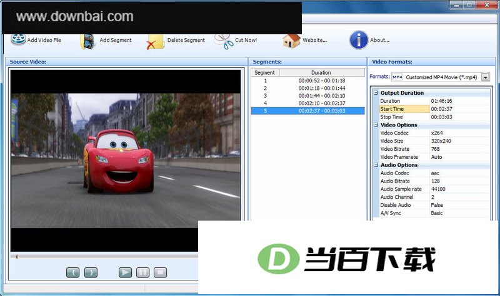Click the source video preview
This screenshot has width=500, height=296.
[126, 161]
